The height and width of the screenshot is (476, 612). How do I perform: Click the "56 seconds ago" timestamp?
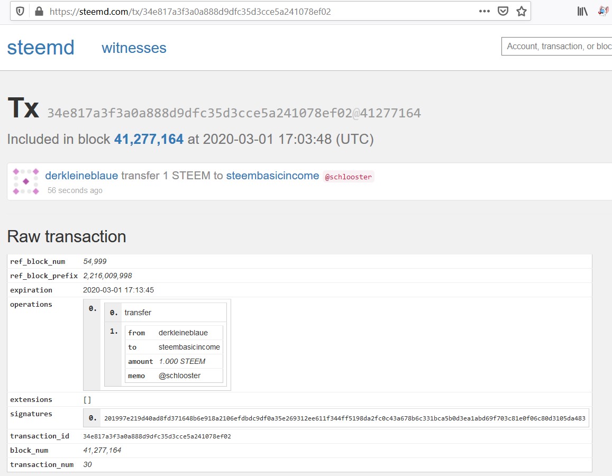(75, 190)
